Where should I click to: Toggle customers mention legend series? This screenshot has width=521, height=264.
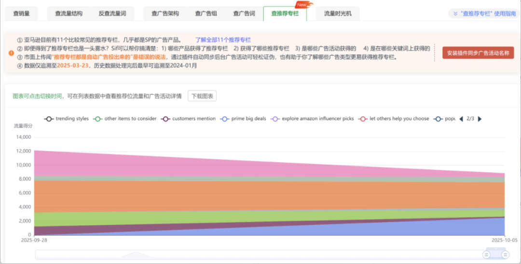click(x=189, y=119)
